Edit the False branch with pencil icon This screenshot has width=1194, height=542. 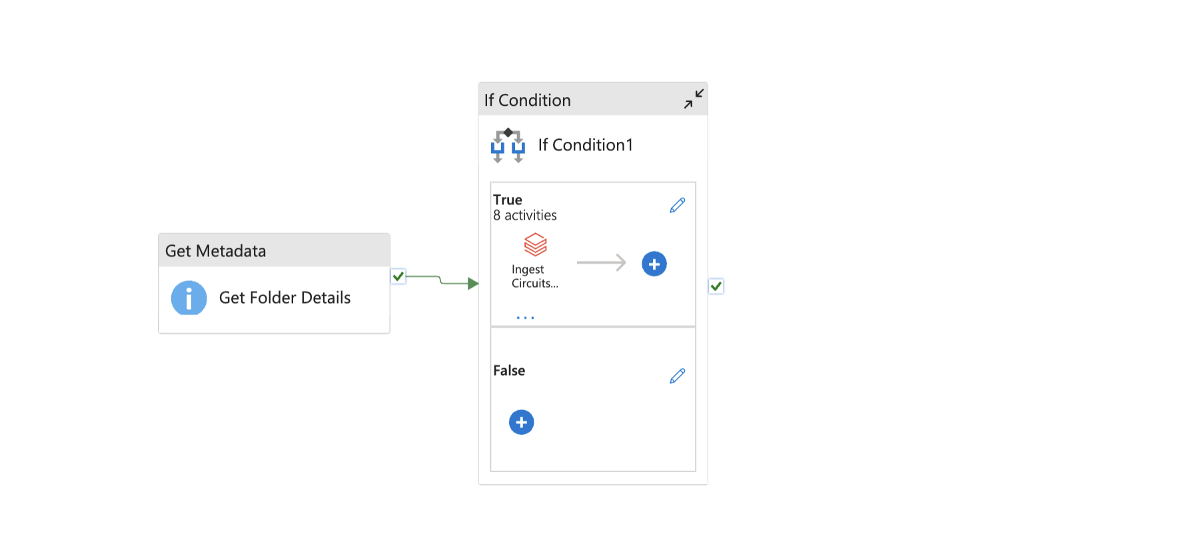click(677, 376)
